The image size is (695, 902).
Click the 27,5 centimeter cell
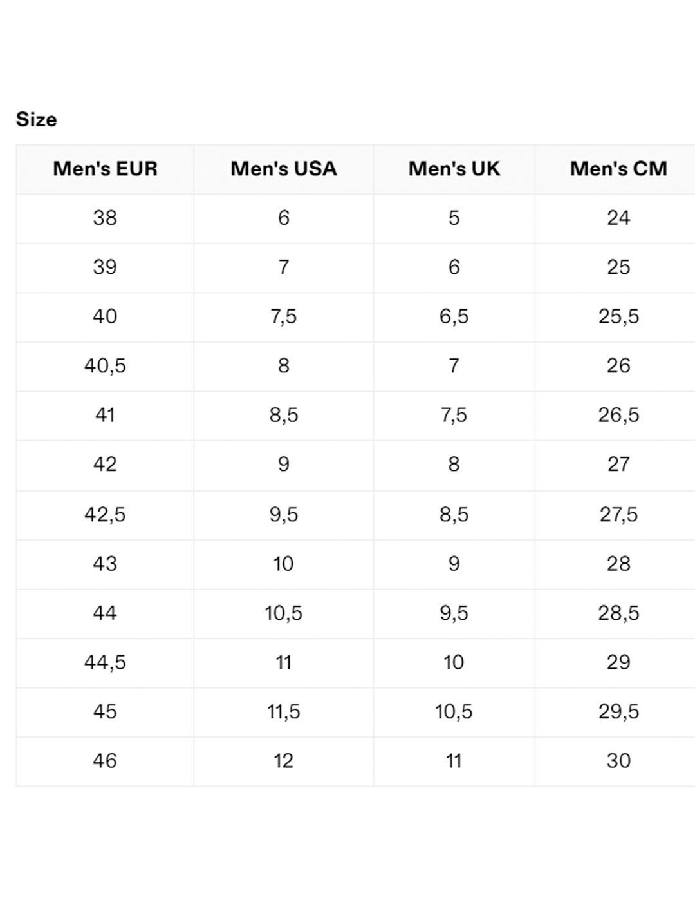click(x=618, y=515)
